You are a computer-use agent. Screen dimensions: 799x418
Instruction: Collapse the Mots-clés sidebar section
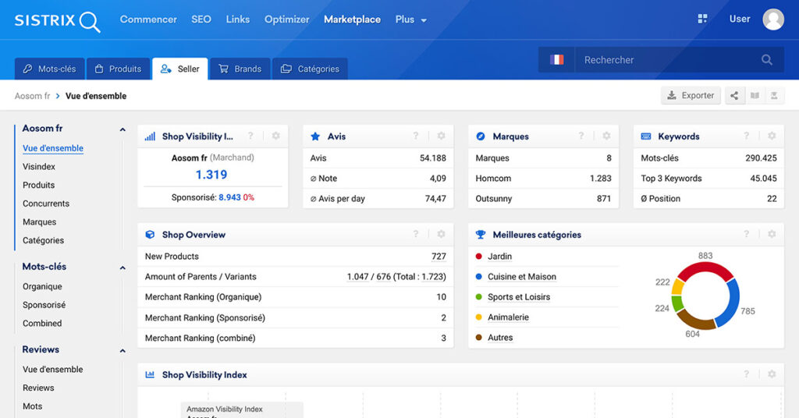(123, 267)
